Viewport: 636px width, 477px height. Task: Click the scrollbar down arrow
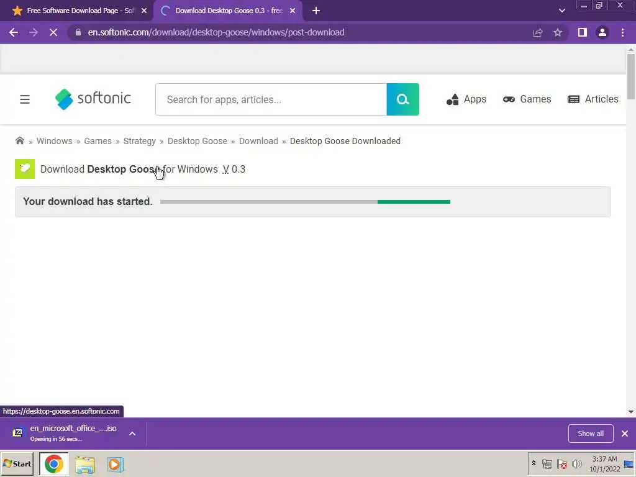click(x=631, y=412)
